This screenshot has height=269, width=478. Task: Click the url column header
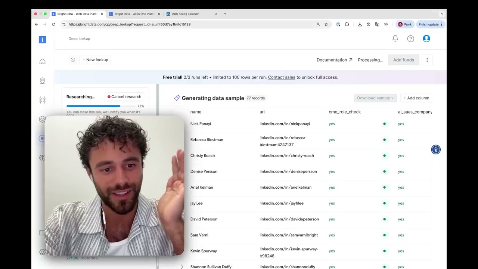click(x=262, y=112)
